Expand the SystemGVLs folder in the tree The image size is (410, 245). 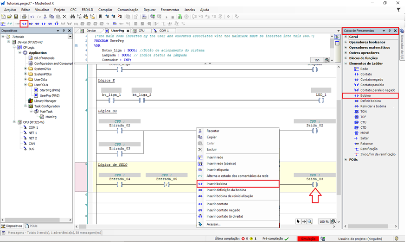[25, 69]
